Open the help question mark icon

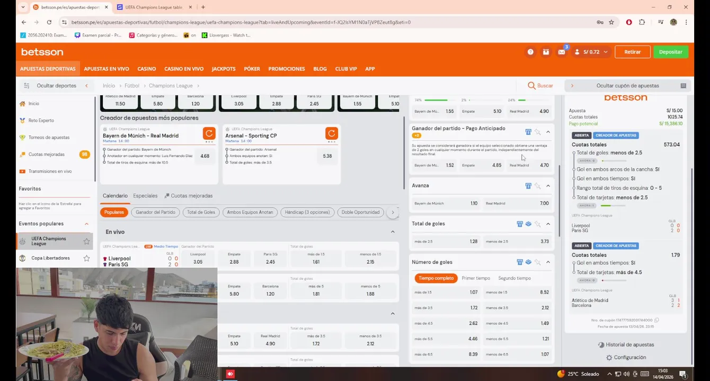(x=530, y=52)
